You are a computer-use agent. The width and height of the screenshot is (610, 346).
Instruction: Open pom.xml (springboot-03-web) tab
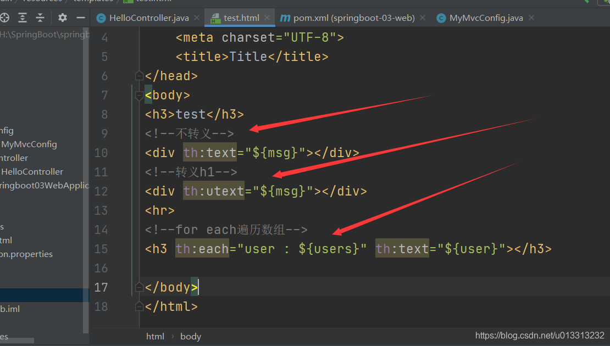tap(353, 18)
